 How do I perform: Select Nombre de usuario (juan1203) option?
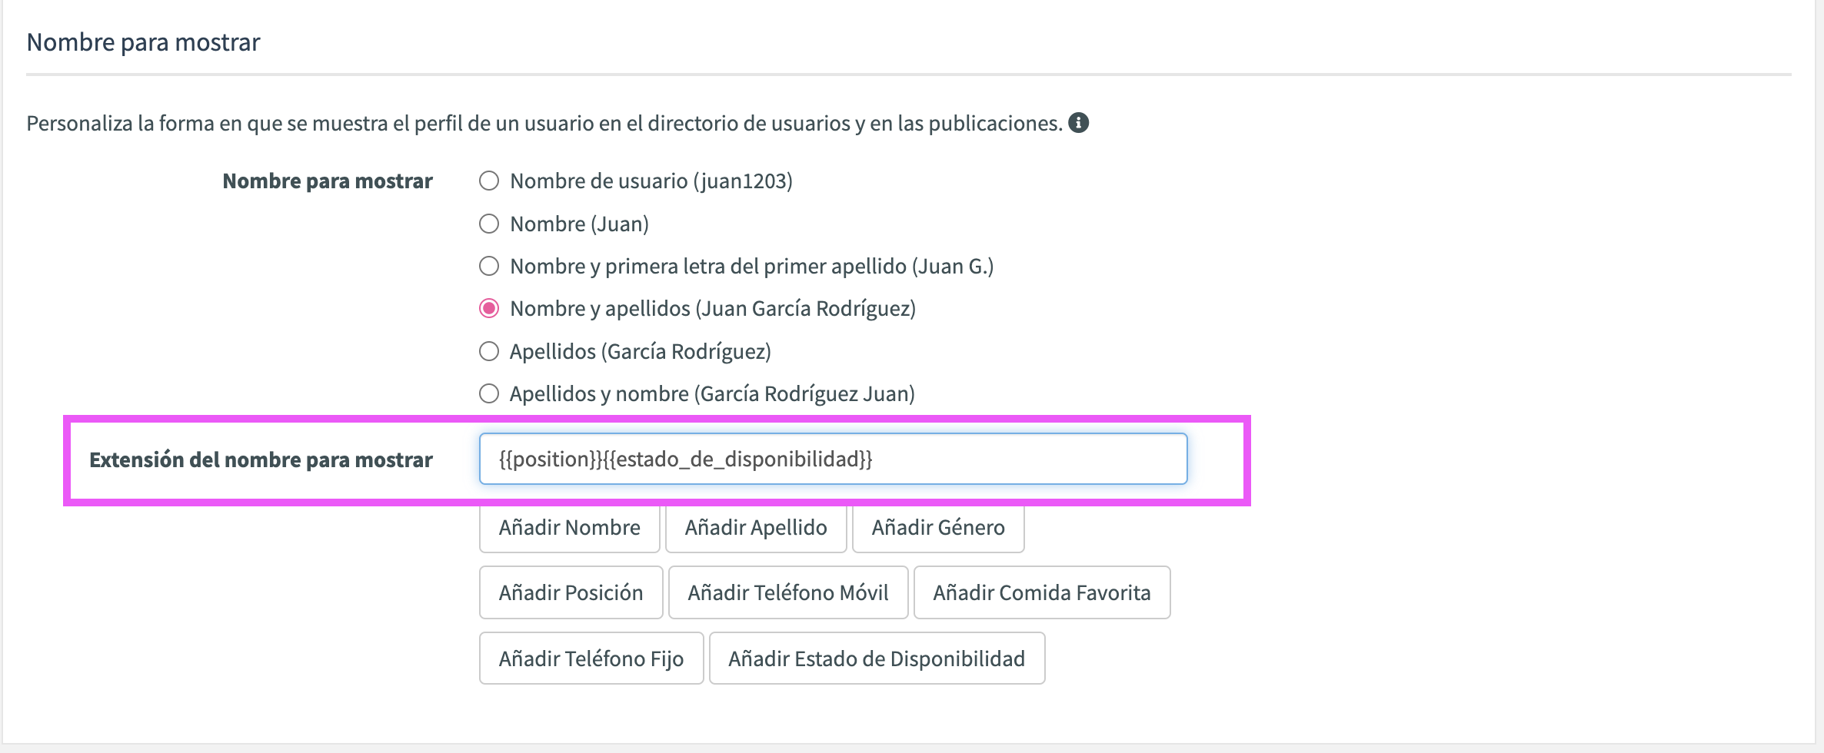click(489, 181)
